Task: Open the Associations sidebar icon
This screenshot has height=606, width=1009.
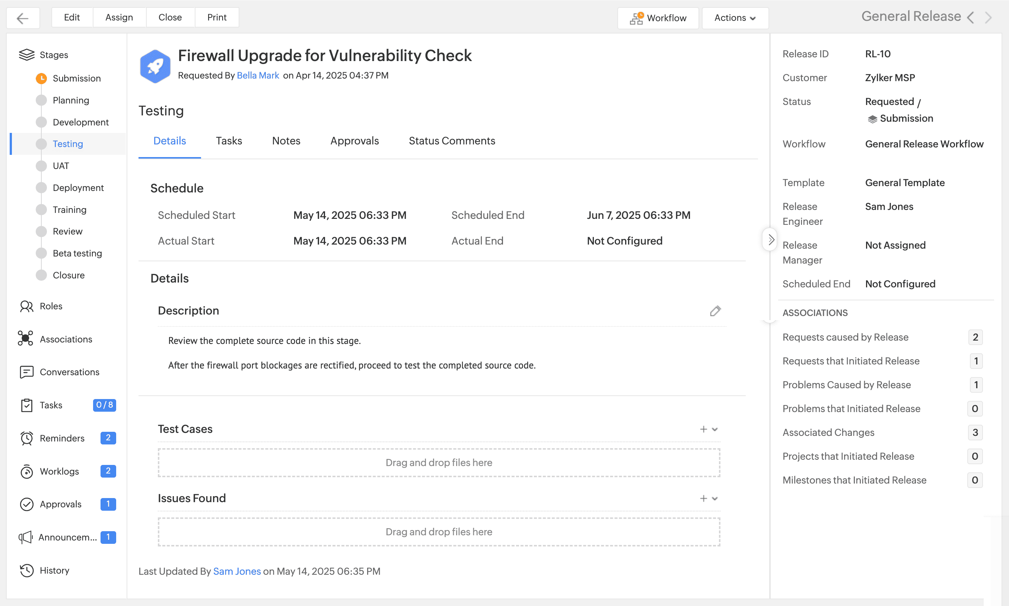Action: coord(25,339)
